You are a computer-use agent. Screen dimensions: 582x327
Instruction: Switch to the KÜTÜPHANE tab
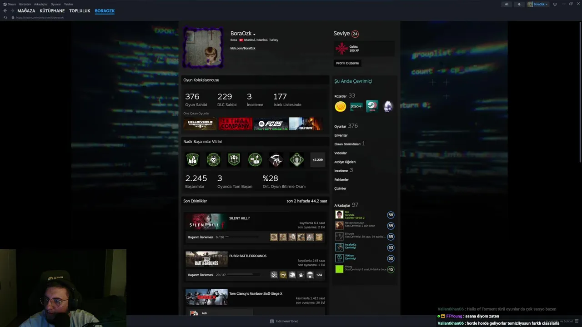pyautogui.click(x=52, y=11)
